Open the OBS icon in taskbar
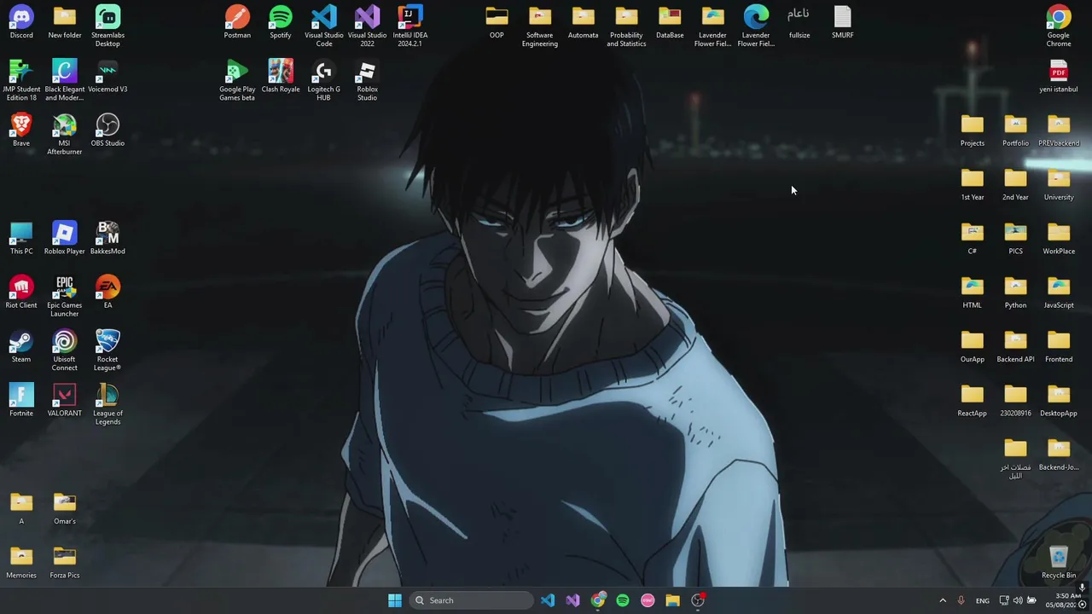This screenshot has width=1092, height=614. [x=698, y=600]
